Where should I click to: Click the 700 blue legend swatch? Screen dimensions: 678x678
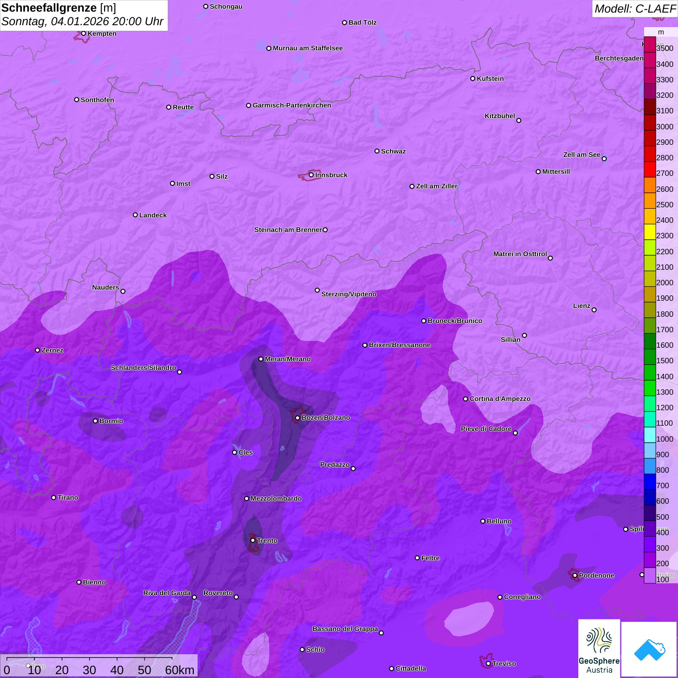[x=650, y=482]
